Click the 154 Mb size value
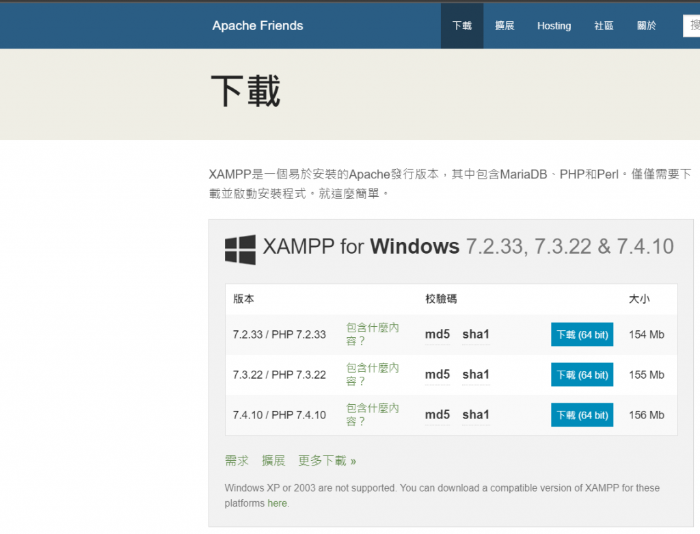700x534 pixels. 647,334
